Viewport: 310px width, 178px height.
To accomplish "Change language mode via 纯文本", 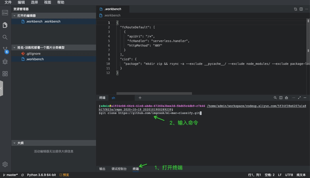I will point(301,175).
